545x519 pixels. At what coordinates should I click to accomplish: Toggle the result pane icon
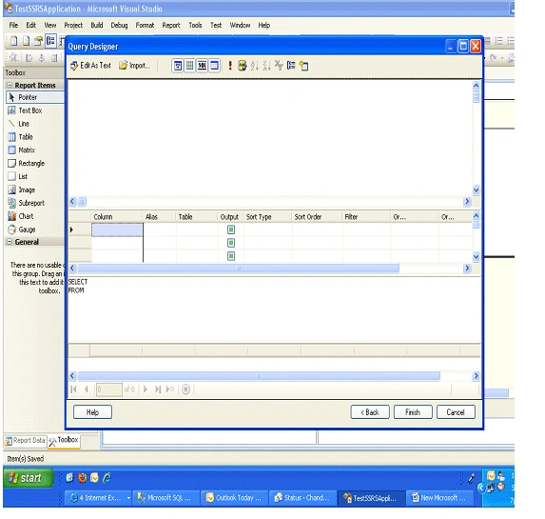pyautogui.click(x=214, y=66)
